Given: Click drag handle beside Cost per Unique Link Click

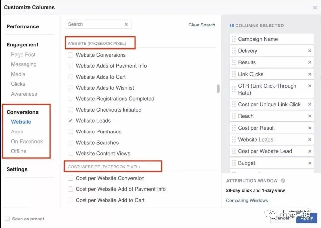Looking at the screenshot, I should [x=234, y=104].
